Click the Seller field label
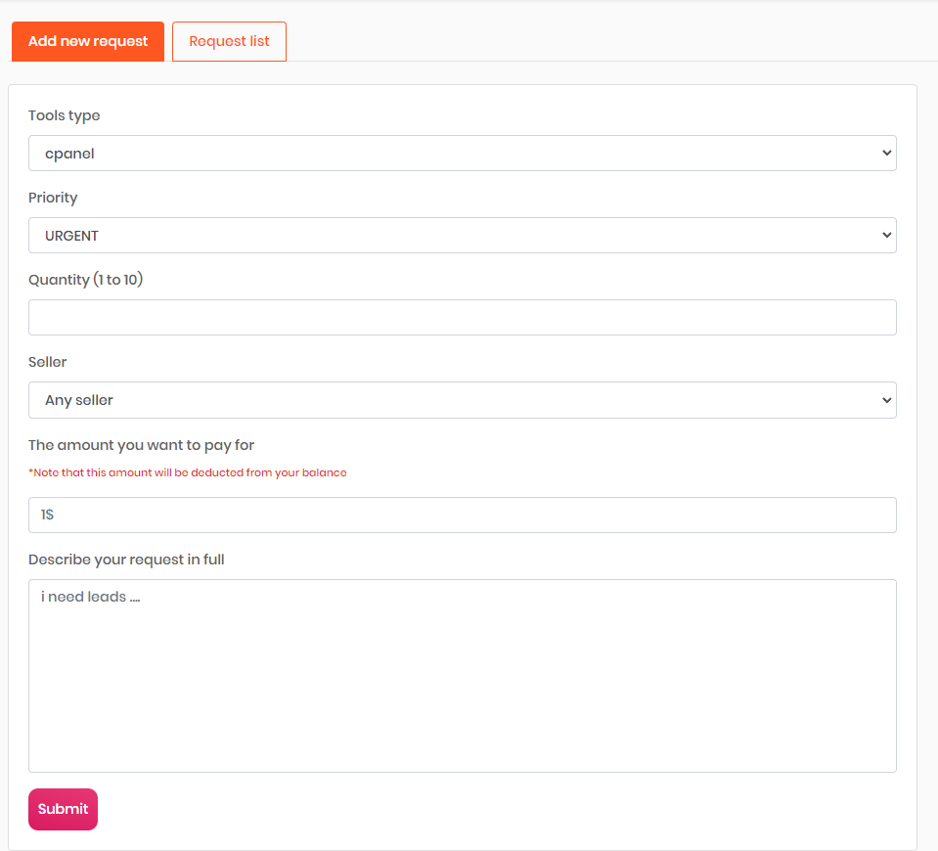The image size is (938, 851). click(48, 362)
